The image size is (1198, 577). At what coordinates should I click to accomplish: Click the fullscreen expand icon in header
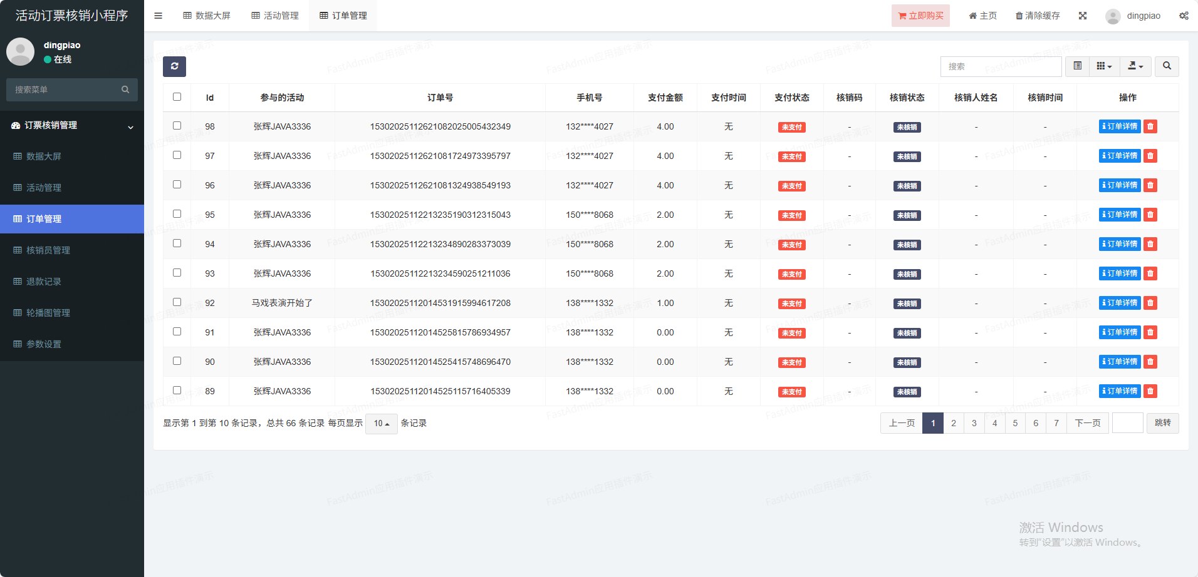click(x=1082, y=16)
